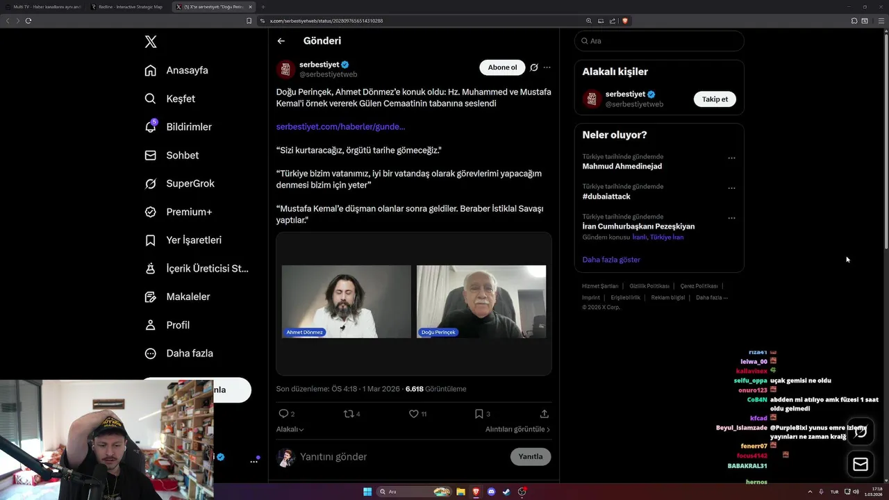
Task: Open Brave Shields icon in address bar
Action: (x=625, y=21)
